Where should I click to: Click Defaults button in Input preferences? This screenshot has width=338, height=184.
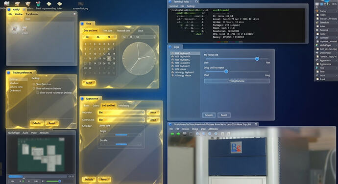pos(209,115)
